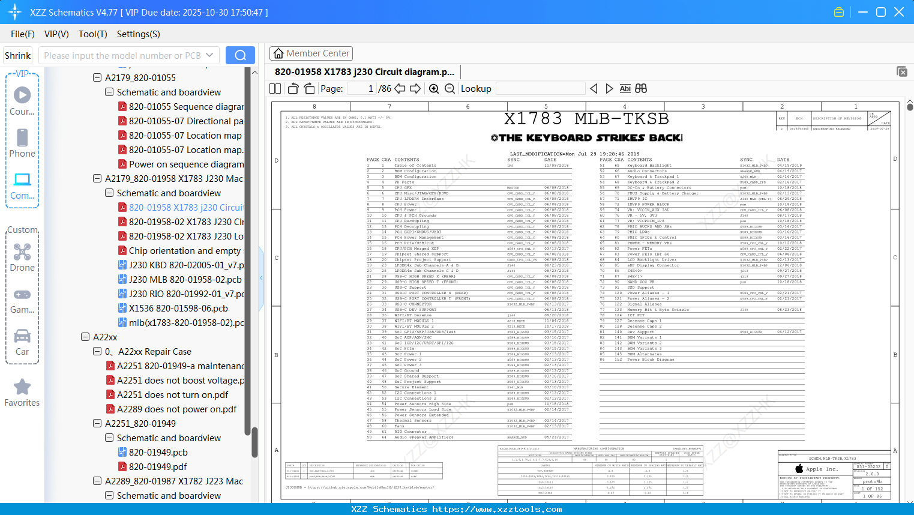This screenshot has width=914, height=515.
Task: Toggle the two-page split view icon
Action: (x=275, y=89)
